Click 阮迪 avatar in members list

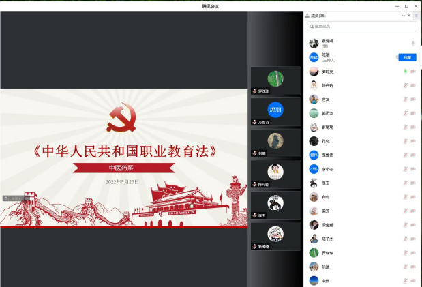(x=314, y=267)
